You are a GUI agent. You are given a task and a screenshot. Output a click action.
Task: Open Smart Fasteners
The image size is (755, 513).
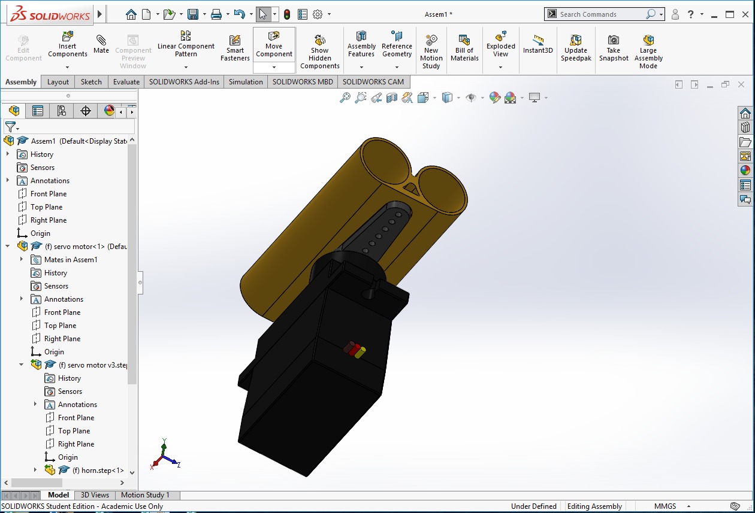[x=235, y=48]
